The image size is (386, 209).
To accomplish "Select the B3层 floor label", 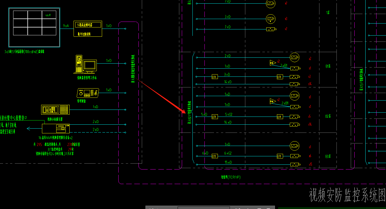I will (x=328, y=156).
